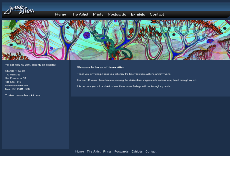Click the Jesse Allen signature logo
Viewport: 230px width, 172px height.
pos(19,10)
